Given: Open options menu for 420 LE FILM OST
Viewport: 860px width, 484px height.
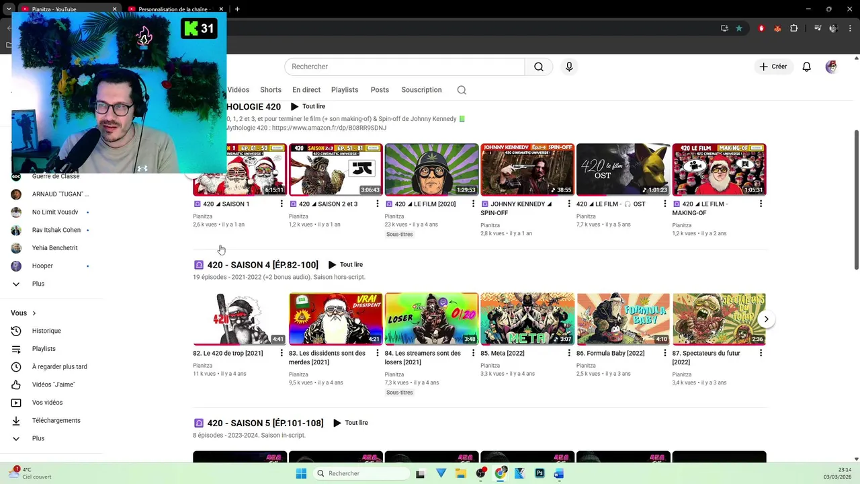Looking at the screenshot, I should (665, 204).
